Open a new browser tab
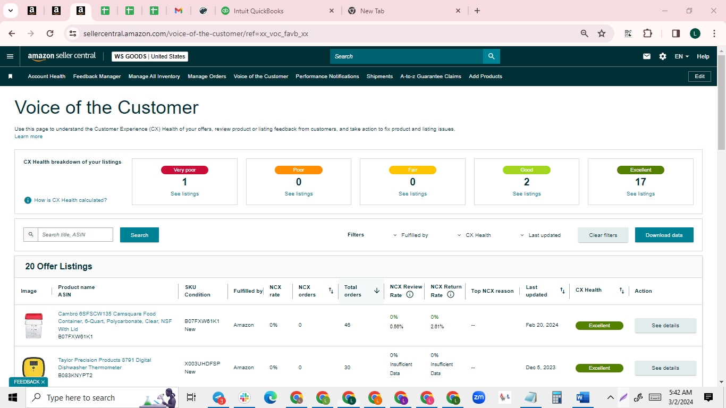 point(477,11)
